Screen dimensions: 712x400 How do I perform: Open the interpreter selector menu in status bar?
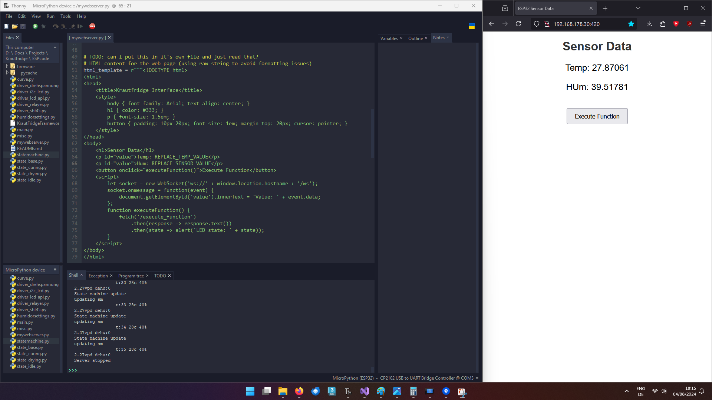tap(477, 378)
